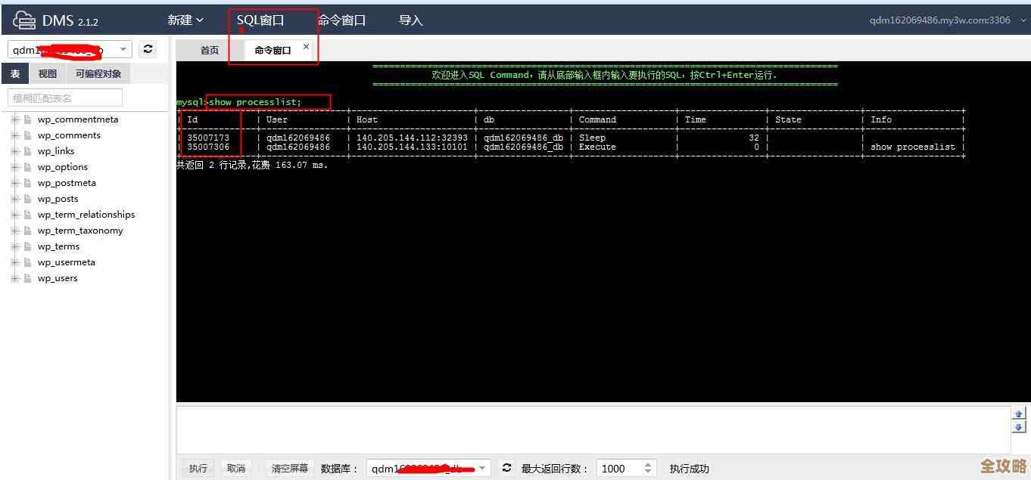1031x480 pixels.
Task: Click the 清空屏幕 button
Action: 289,467
